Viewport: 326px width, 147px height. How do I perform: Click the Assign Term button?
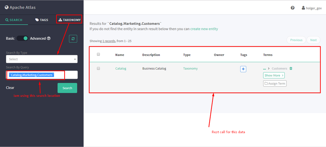275,84
